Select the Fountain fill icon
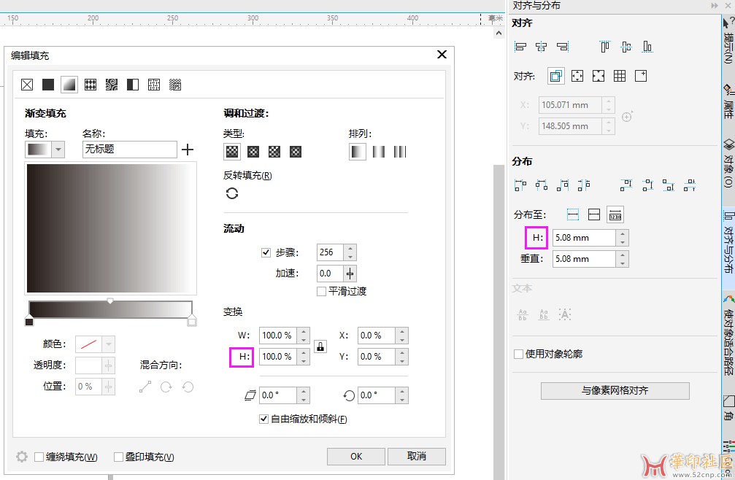This screenshot has height=480, width=735. point(69,85)
